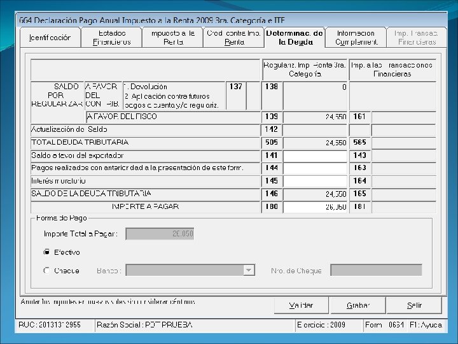Click input field for casilla 144
Screen dimensions: 458x344
tap(315, 168)
